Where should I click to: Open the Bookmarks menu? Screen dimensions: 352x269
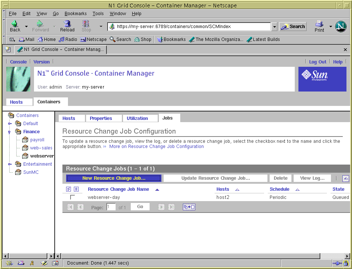point(76,14)
